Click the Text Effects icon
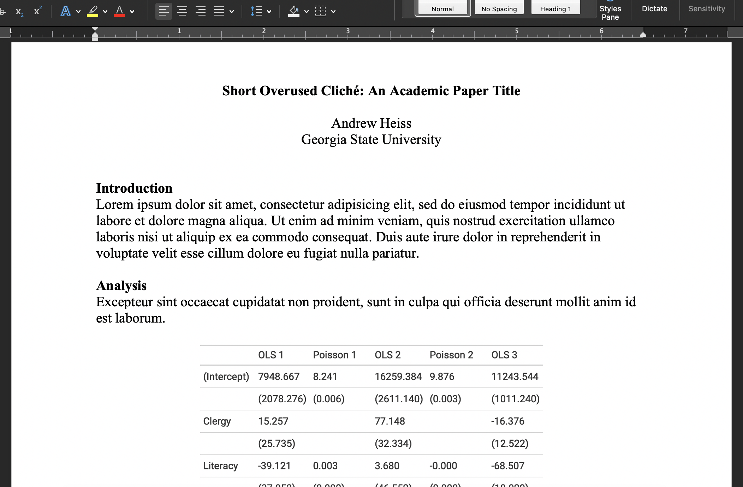 pyautogui.click(x=65, y=11)
